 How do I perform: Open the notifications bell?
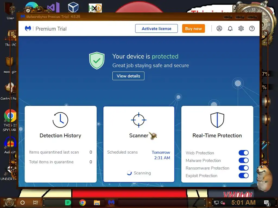pos(230,28)
